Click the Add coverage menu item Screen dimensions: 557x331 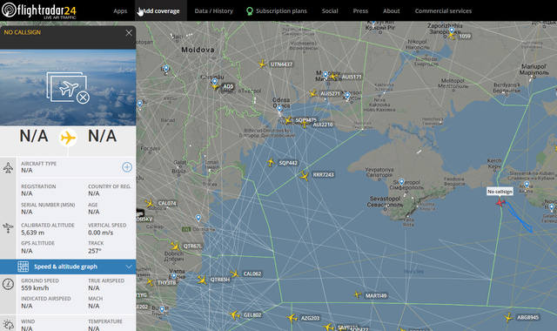(x=161, y=11)
